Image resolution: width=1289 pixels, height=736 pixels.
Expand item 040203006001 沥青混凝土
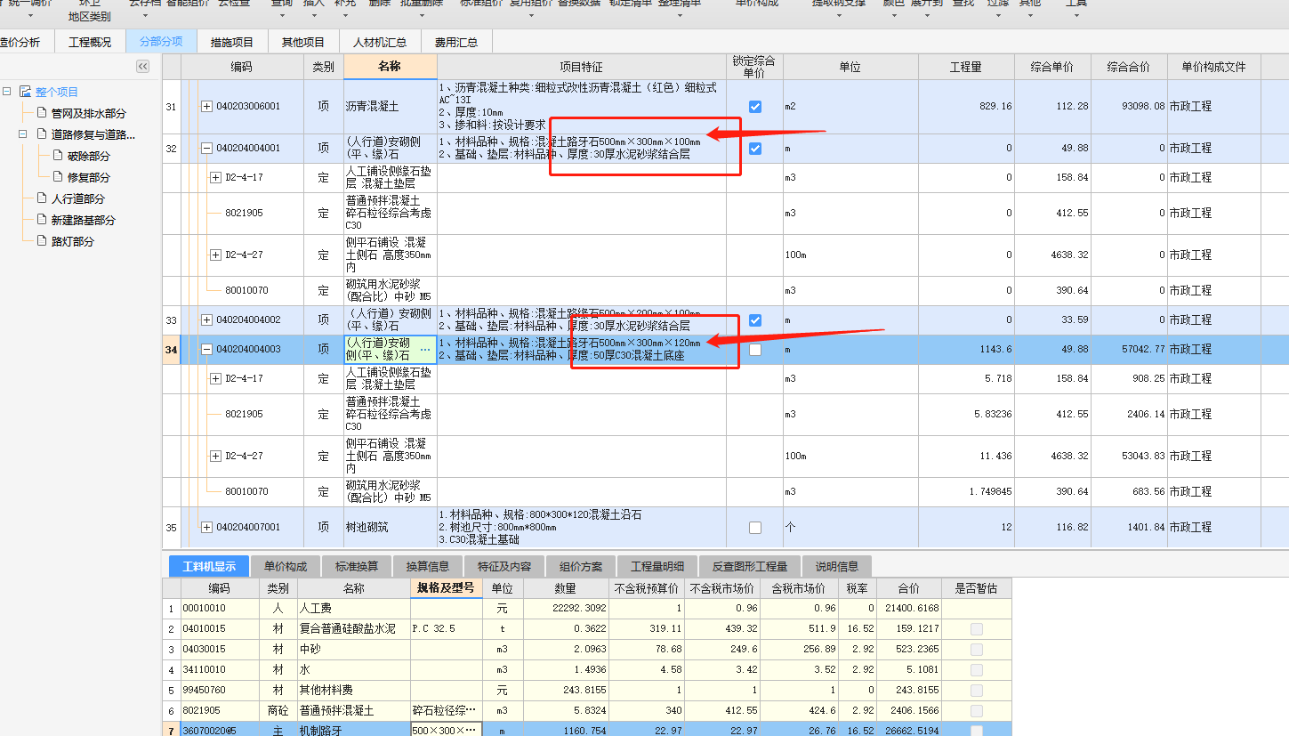coord(207,107)
